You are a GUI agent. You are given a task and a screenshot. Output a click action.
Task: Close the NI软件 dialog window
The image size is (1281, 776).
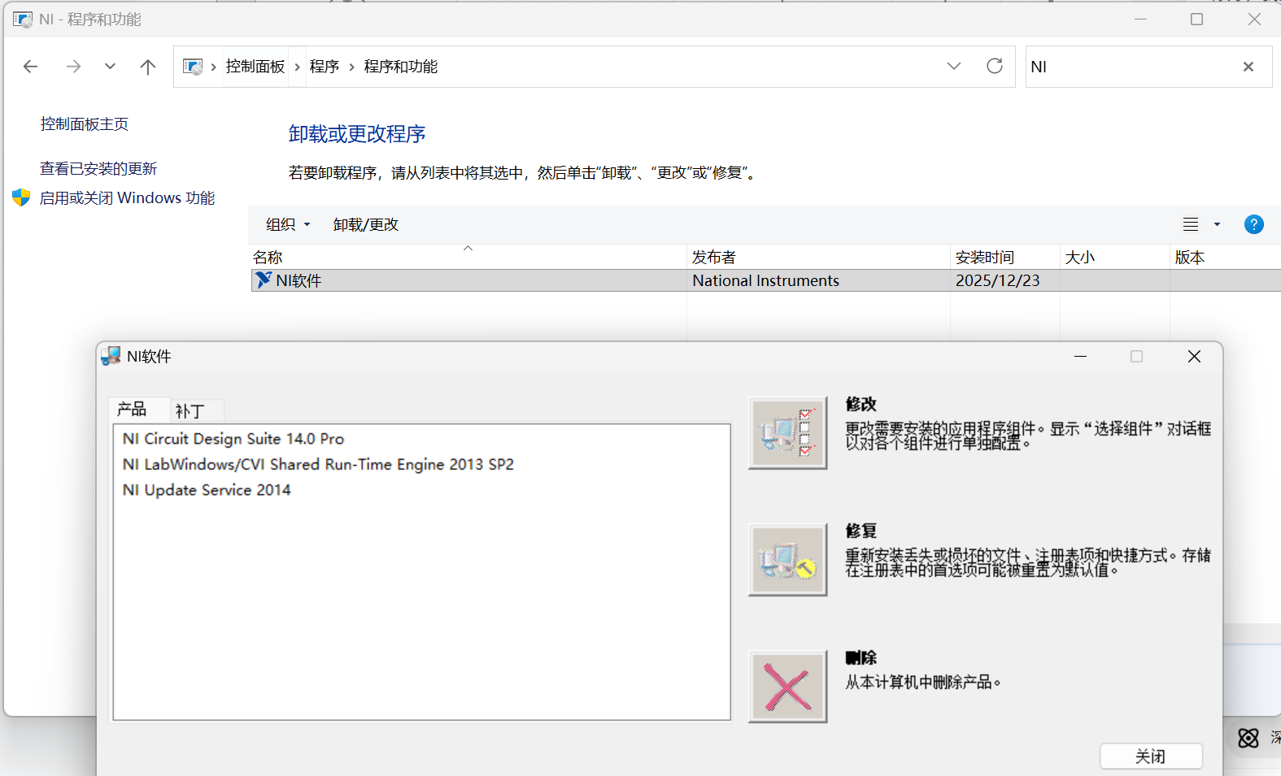pyautogui.click(x=1194, y=356)
